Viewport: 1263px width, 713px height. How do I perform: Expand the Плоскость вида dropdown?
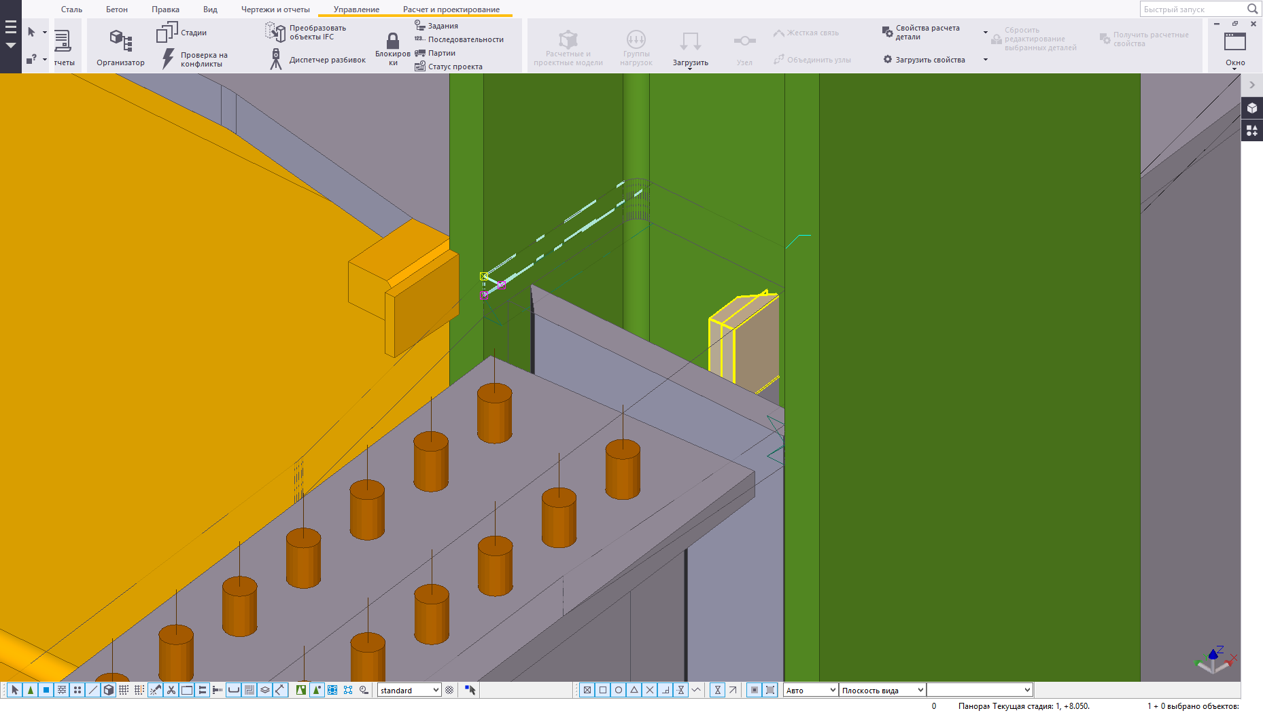pyautogui.click(x=882, y=690)
